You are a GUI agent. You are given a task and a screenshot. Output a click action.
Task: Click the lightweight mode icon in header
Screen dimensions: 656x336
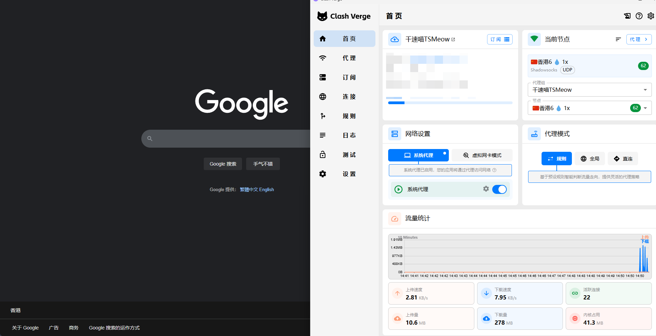(x=627, y=16)
